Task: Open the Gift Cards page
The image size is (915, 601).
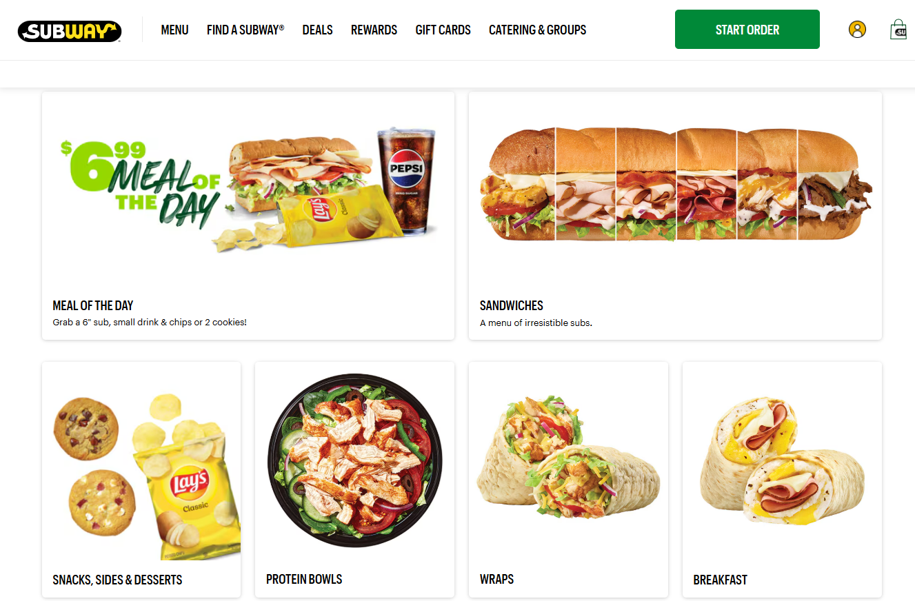Action: [443, 30]
